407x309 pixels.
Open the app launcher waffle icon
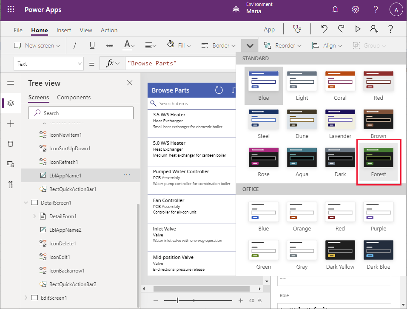(x=11, y=10)
